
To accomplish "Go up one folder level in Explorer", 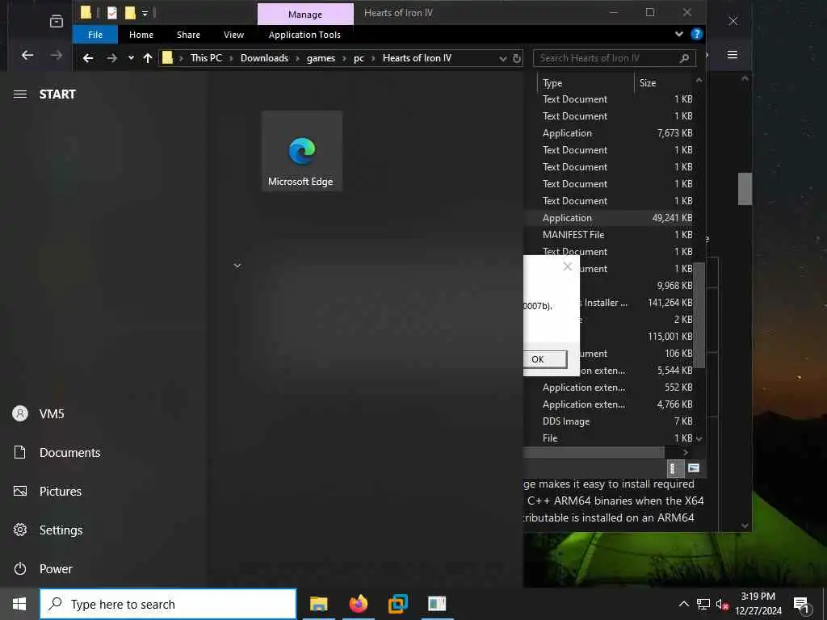I will tap(148, 58).
